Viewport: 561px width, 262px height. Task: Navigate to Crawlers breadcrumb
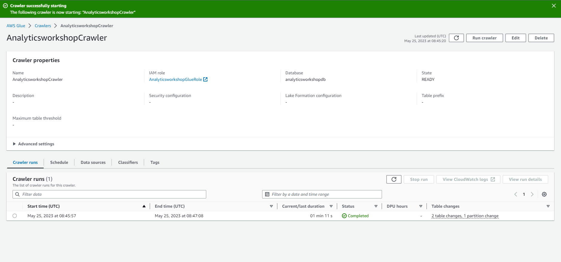click(x=43, y=26)
